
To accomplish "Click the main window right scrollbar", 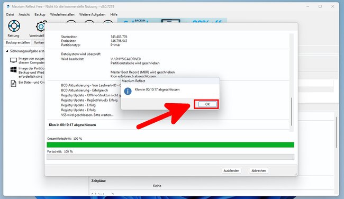I will [x=336, y=132].
